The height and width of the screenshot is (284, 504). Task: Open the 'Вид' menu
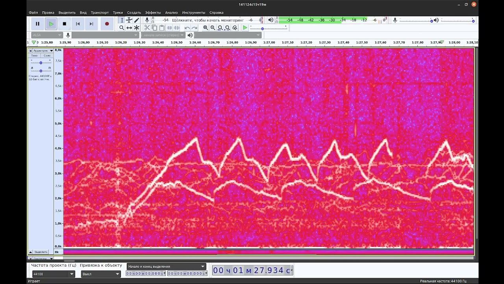click(83, 13)
